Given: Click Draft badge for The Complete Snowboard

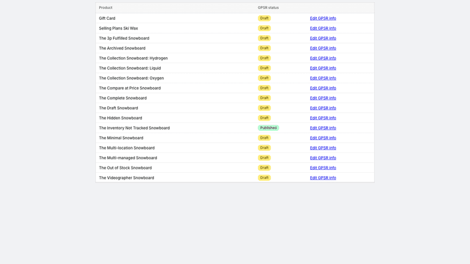Looking at the screenshot, I should pyautogui.click(x=264, y=98).
